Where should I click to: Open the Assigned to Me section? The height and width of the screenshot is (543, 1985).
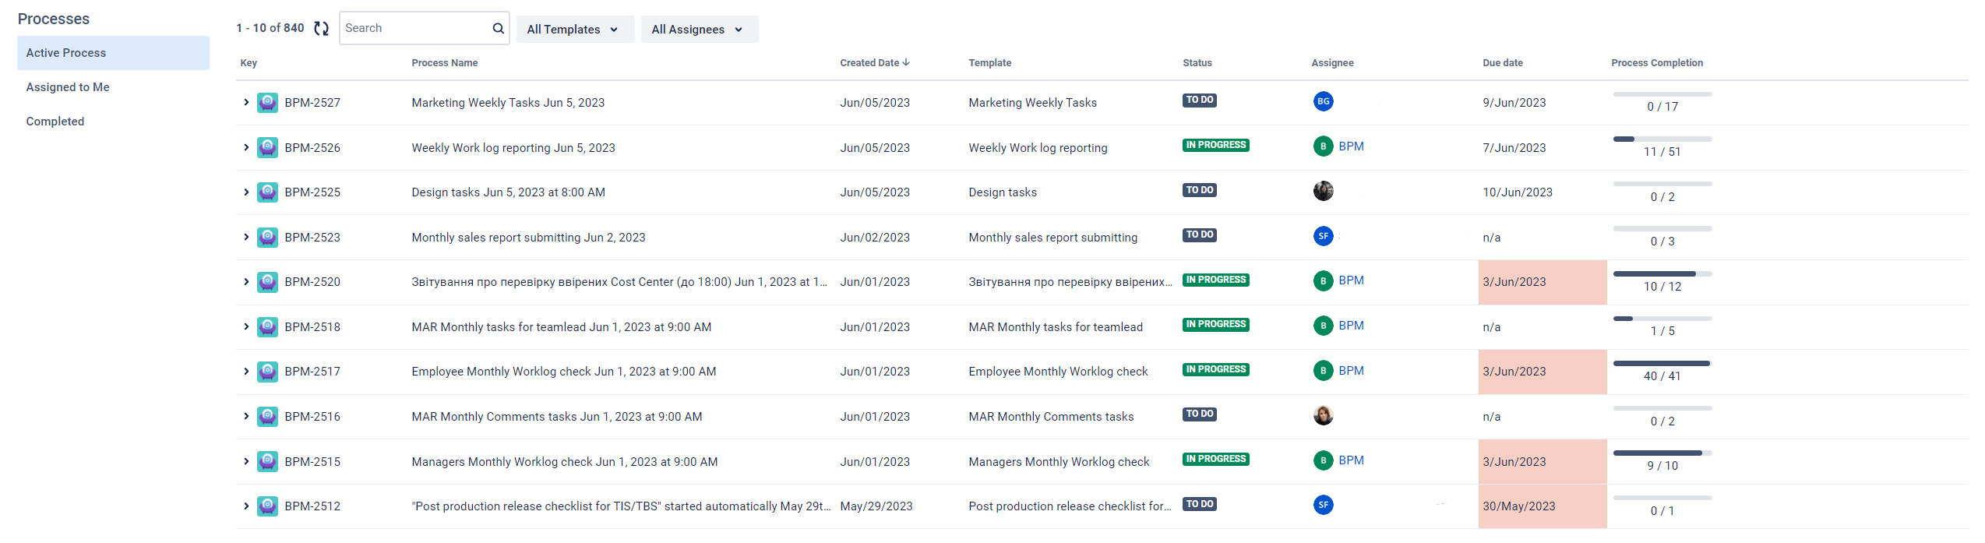68,87
